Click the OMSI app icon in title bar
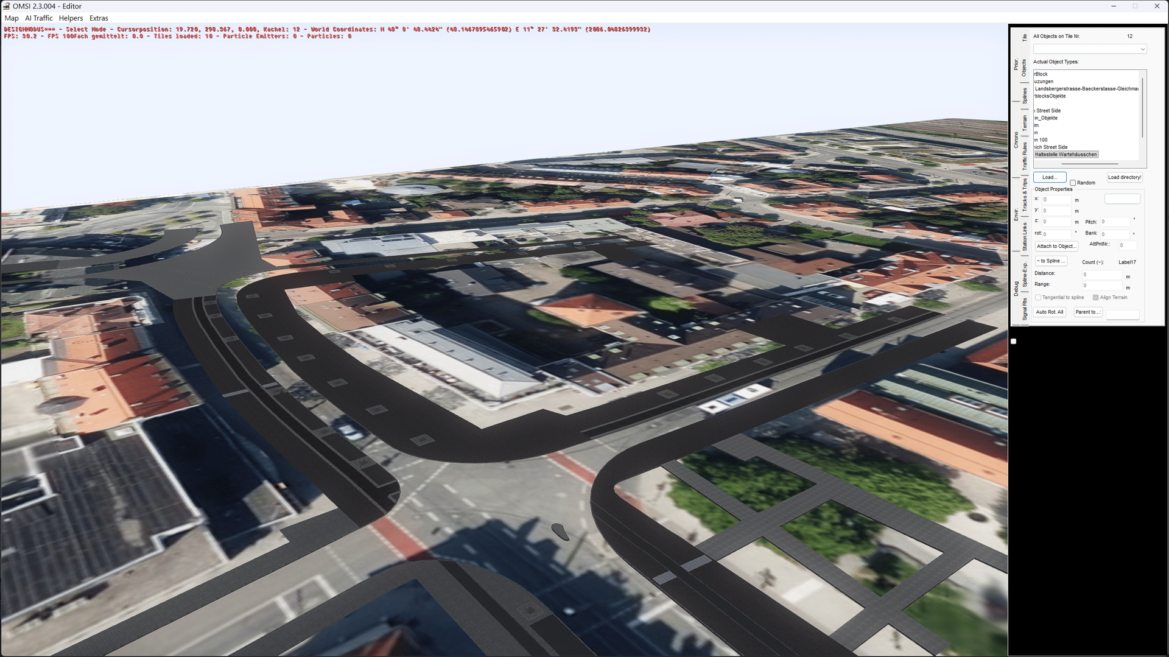1169x657 pixels. [x=7, y=6]
